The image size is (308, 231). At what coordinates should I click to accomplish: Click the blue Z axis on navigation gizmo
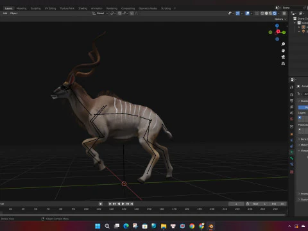(277, 26)
